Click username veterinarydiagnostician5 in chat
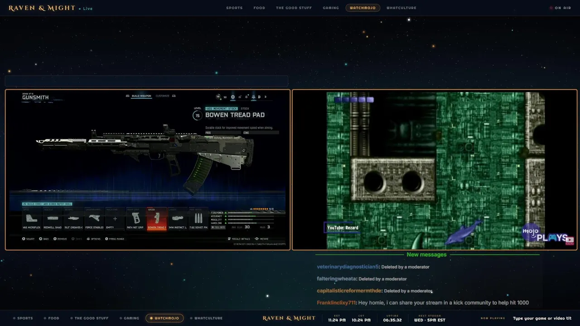The image size is (580, 326). click(348, 267)
